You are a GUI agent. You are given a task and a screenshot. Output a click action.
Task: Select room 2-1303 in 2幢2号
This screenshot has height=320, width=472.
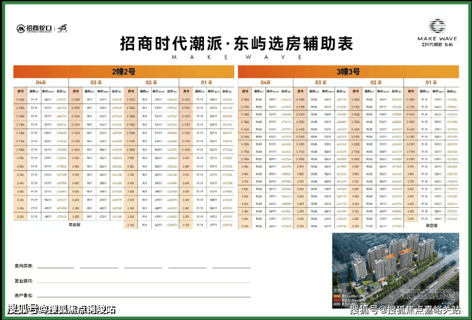pyautogui.click(x=75, y=124)
